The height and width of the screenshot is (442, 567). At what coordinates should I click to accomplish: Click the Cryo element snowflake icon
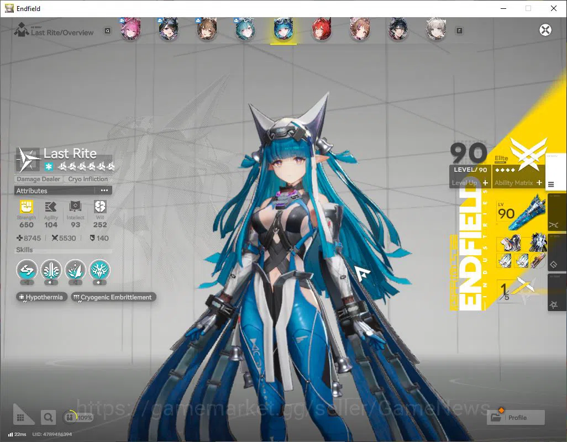[x=49, y=167]
